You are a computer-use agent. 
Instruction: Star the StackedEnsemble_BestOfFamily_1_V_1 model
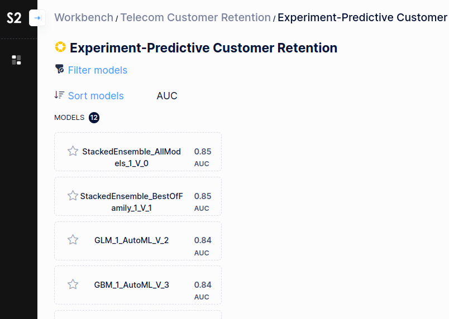click(x=73, y=196)
